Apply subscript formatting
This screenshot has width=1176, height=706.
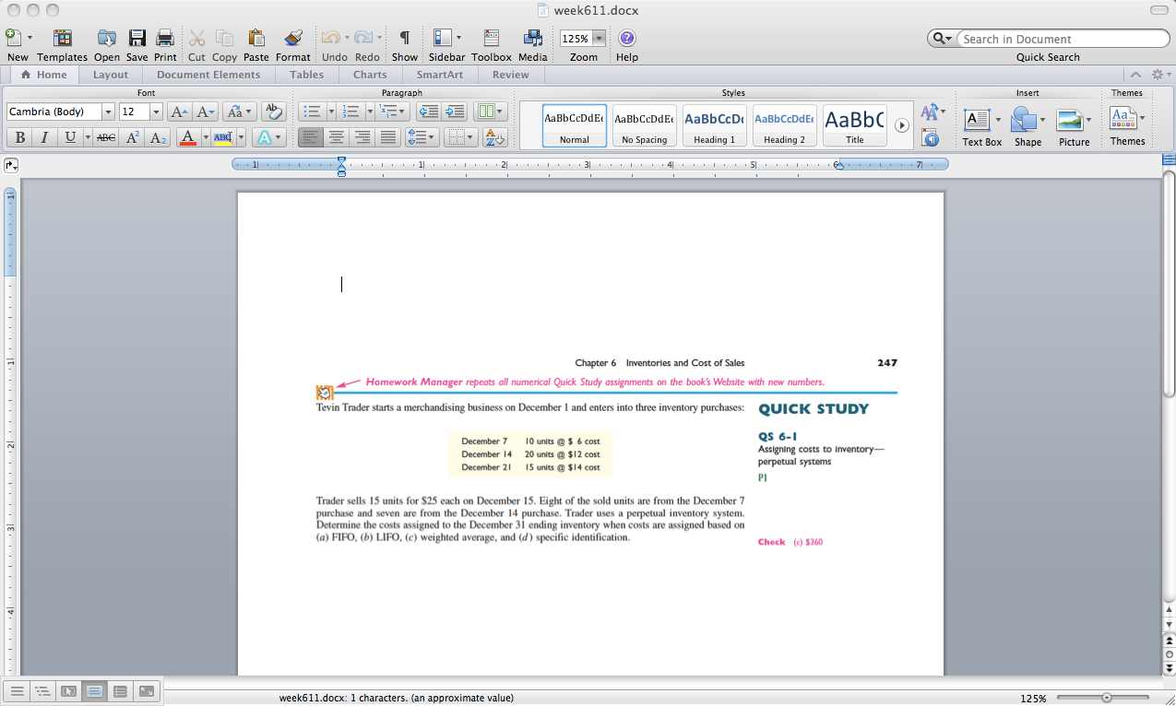[159, 137]
